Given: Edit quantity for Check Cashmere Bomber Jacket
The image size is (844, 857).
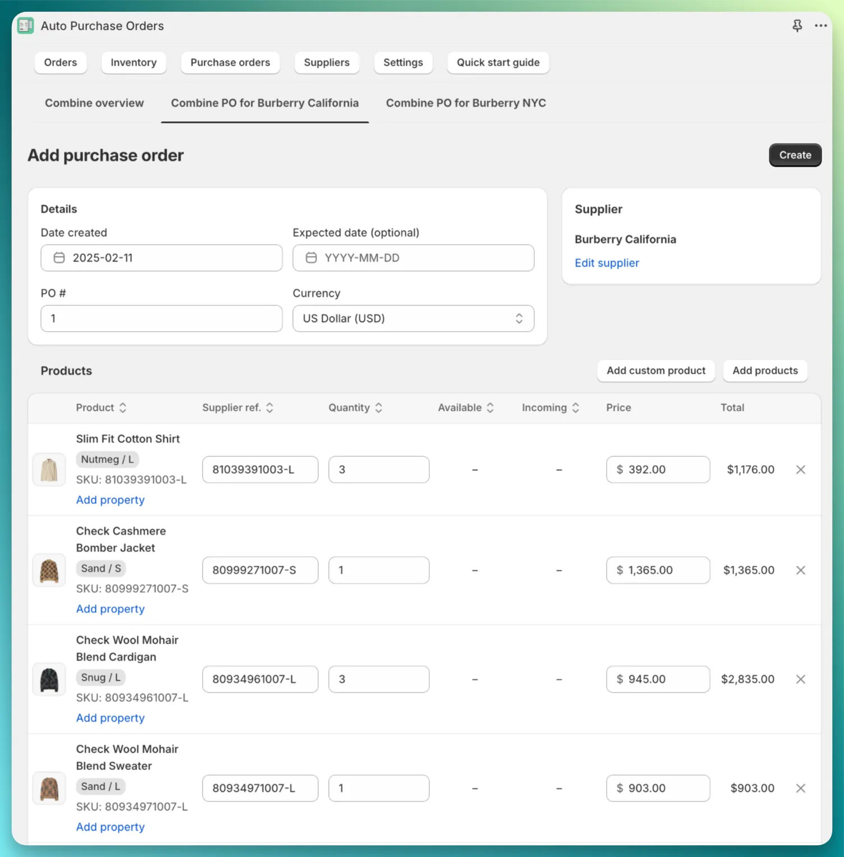Looking at the screenshot, I should click(379, 570).
